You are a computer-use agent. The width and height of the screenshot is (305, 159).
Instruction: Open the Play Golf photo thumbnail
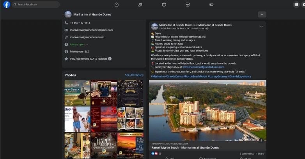[77, 93]
